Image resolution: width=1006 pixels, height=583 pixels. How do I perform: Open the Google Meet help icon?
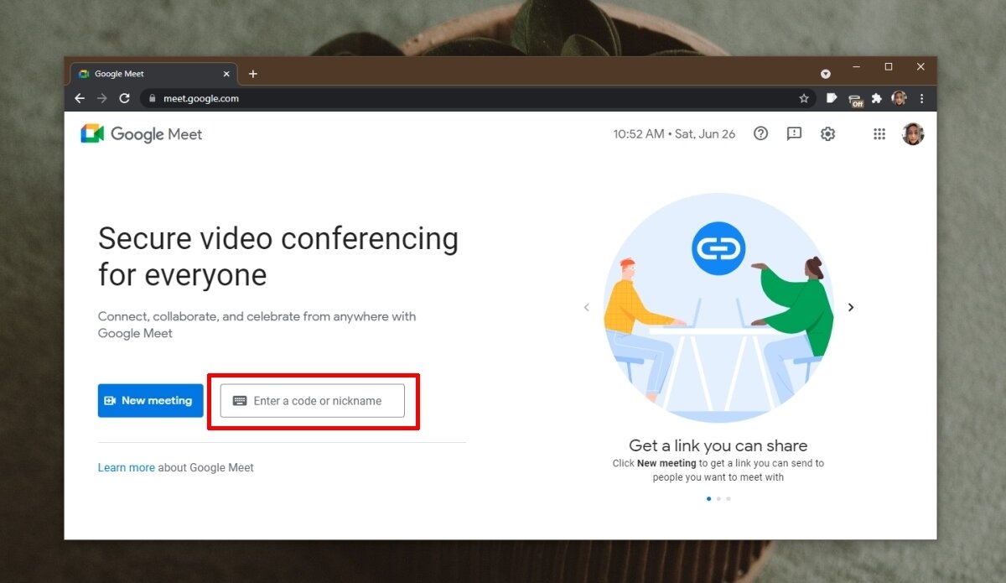click(760, 133)
